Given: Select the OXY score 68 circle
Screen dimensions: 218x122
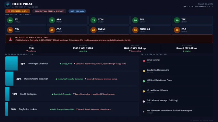Looking at the screenshot, I should [10, 30].
